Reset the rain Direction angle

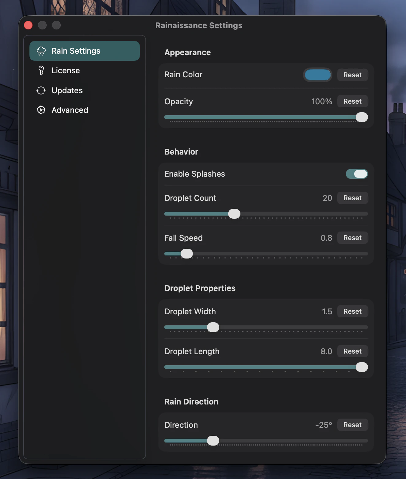(x=352, y=425)
